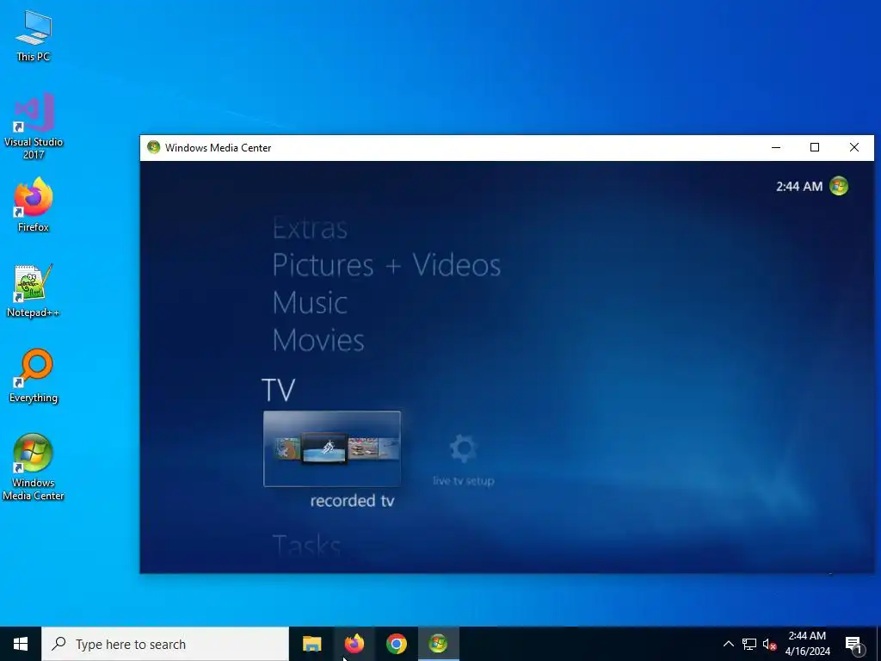
Task: Show hidden system tray icons
Action: point(728,644)
